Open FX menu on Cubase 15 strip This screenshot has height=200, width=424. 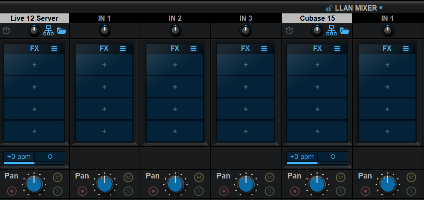pos(337,49)
